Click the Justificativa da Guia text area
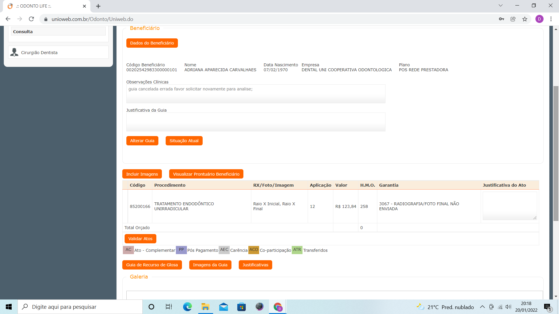Viewport: 559px width, 314px height. point(256,122)
